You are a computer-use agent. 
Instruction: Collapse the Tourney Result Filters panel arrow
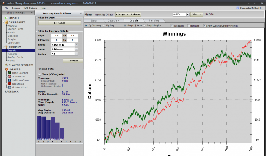pyautogui.click(x=81, y=13)
